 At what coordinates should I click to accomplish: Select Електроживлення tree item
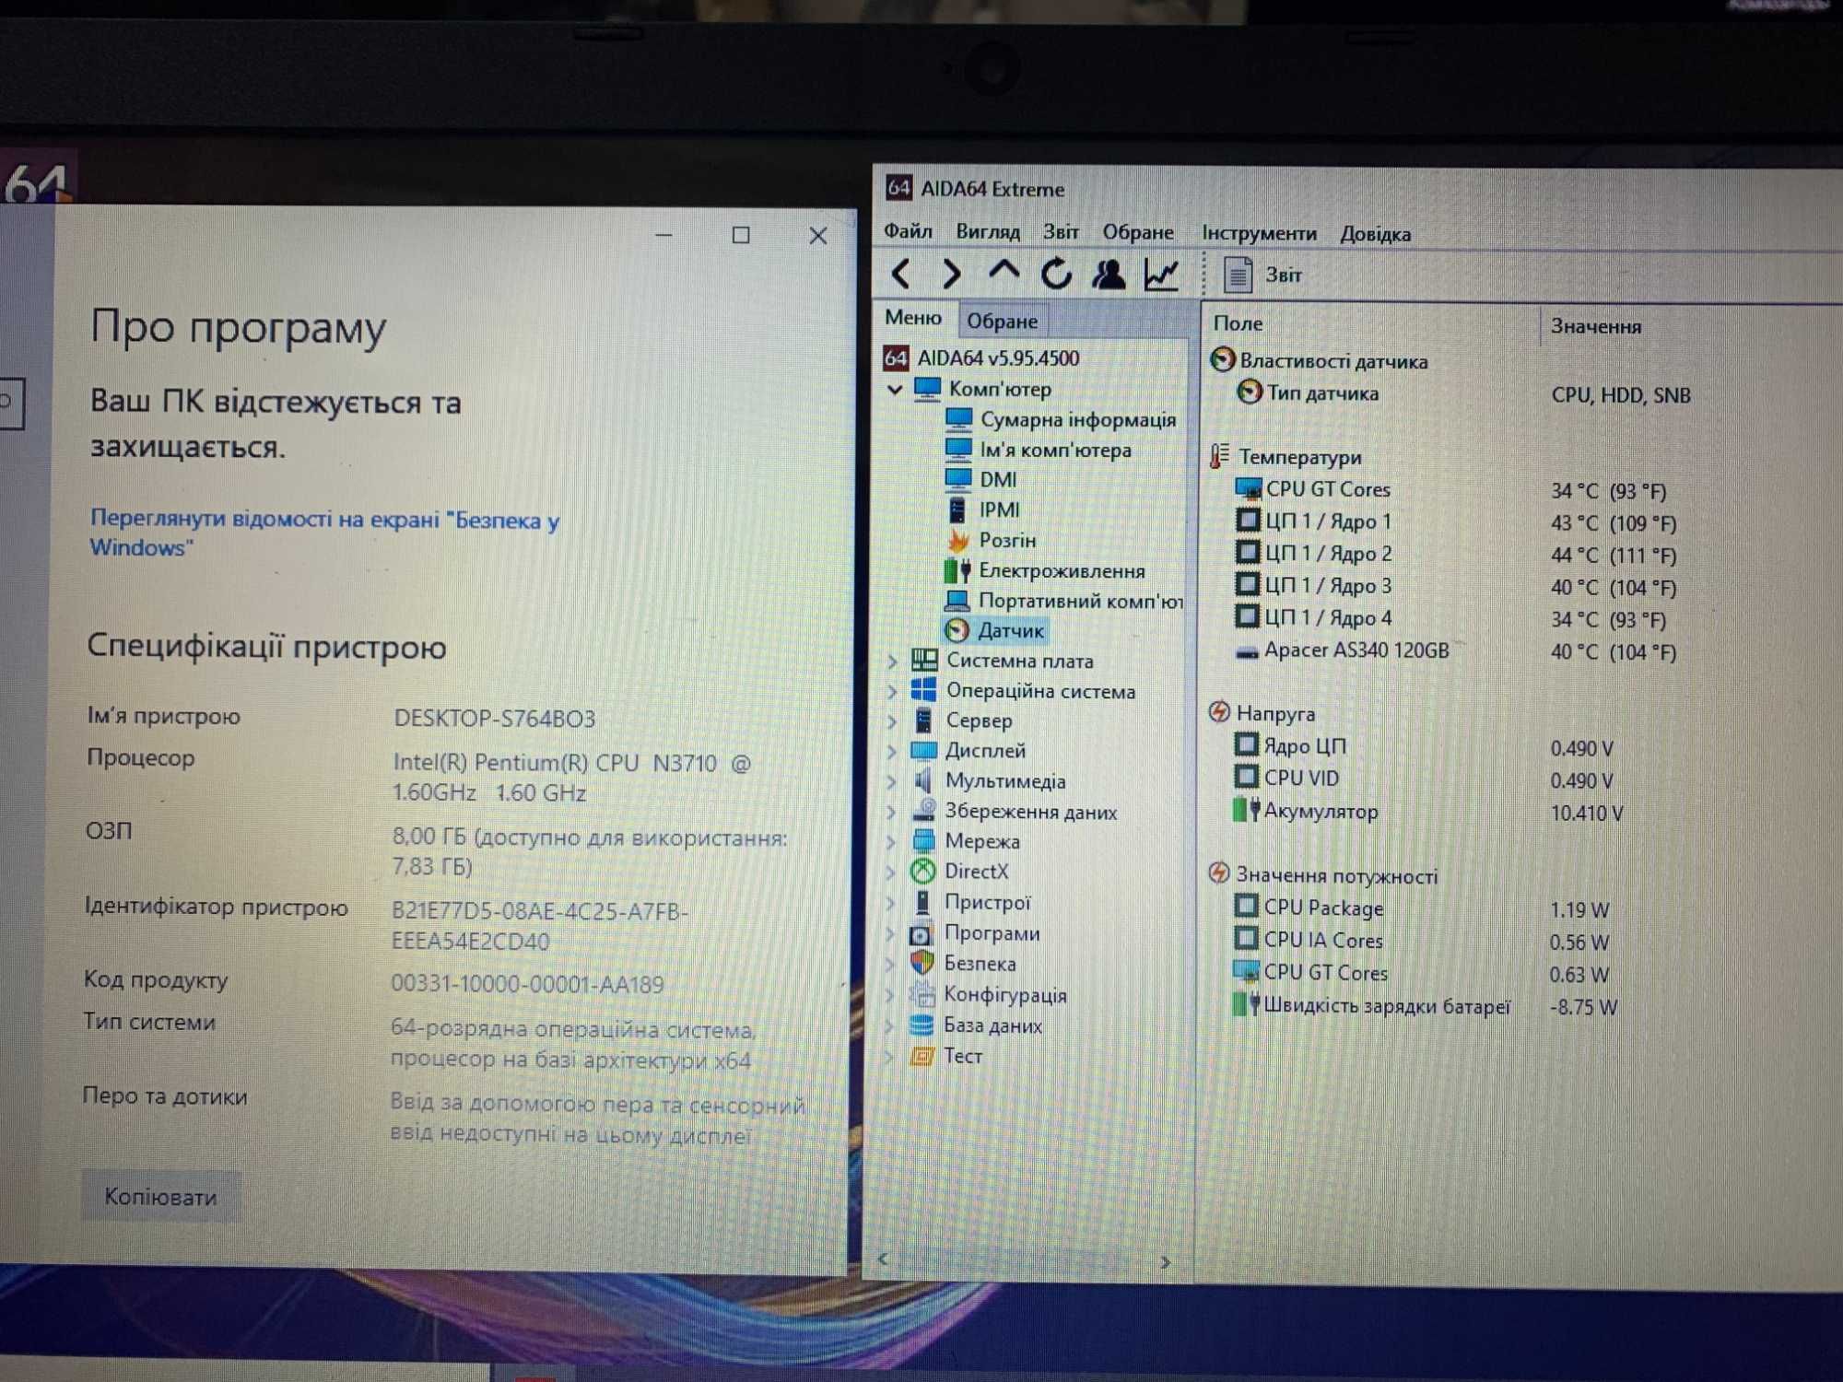(1044, 570)
